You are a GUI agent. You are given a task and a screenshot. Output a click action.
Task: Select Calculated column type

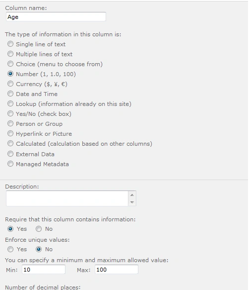[10, 144]
